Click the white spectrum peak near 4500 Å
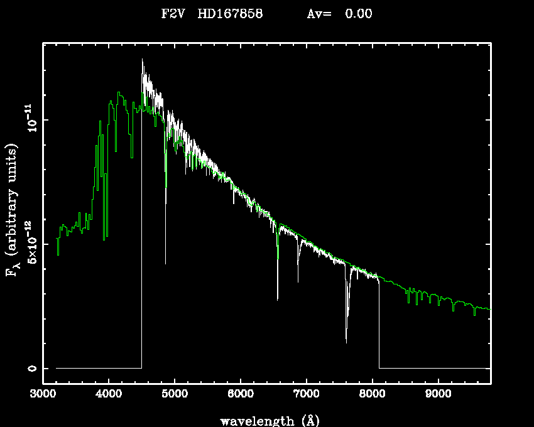This screenshot has height=427, width=534. point(143,60)
